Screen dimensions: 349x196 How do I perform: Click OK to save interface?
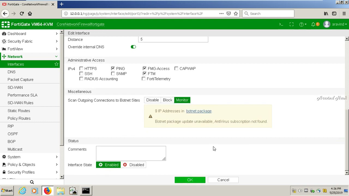(x=190, y=180)
